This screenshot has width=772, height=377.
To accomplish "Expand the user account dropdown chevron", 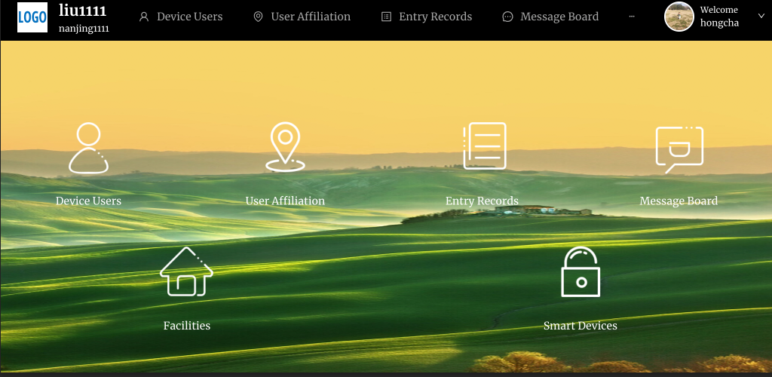I will [x=761, y=17].
